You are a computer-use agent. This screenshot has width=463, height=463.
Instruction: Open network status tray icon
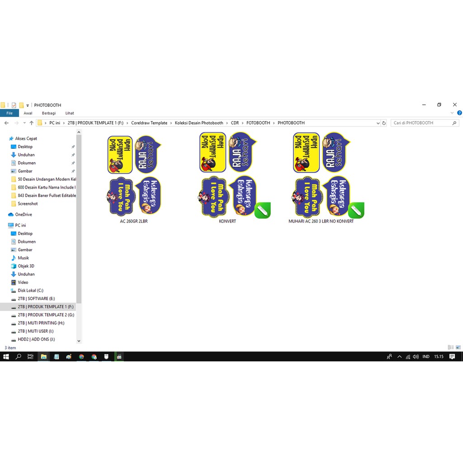tap(408, 357)
